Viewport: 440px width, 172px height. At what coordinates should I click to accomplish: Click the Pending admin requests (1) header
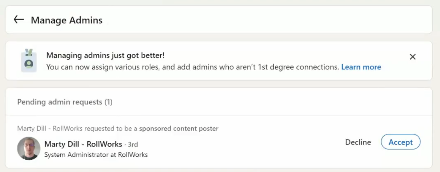coord(65,102)
